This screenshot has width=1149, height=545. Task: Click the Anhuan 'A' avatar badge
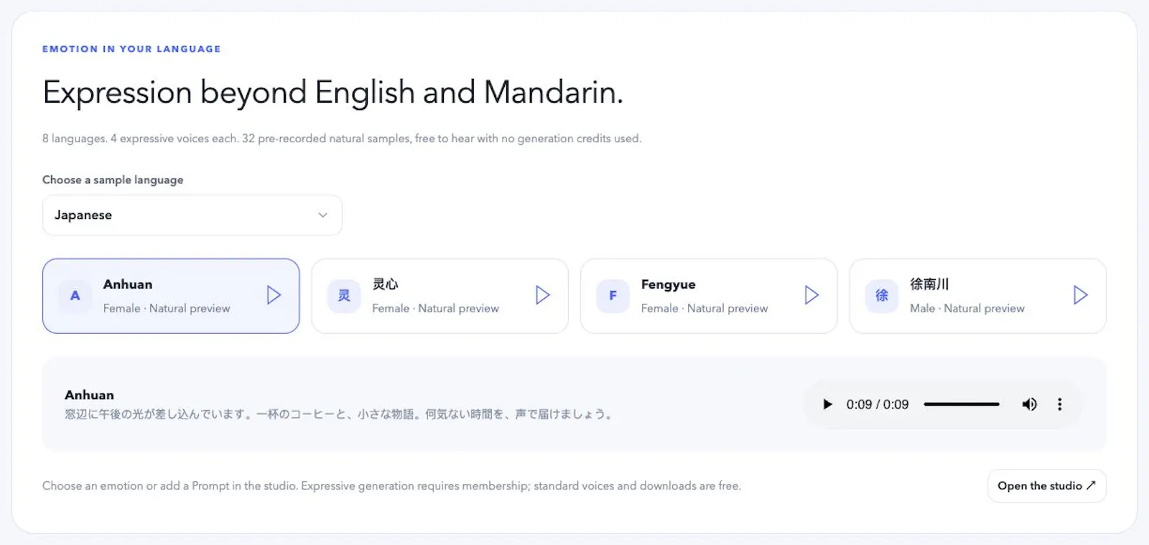pyautogui.click(x=75, y=296)
